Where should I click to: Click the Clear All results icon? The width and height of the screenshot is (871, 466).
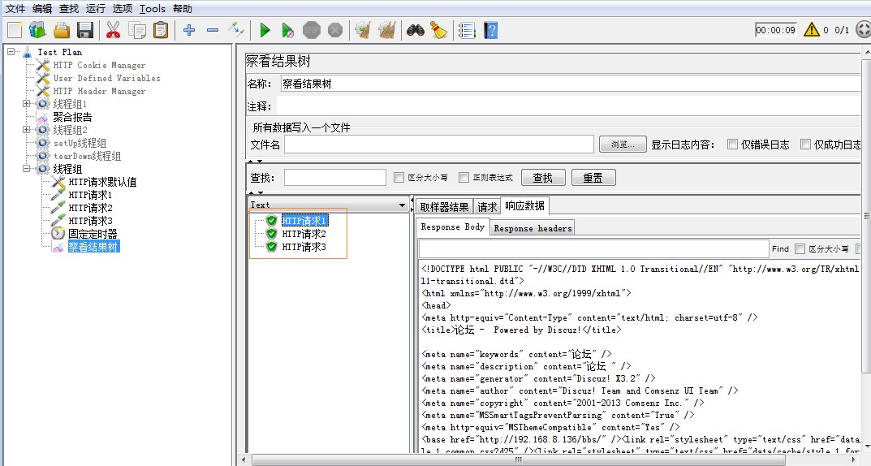(x=387, y=30)
